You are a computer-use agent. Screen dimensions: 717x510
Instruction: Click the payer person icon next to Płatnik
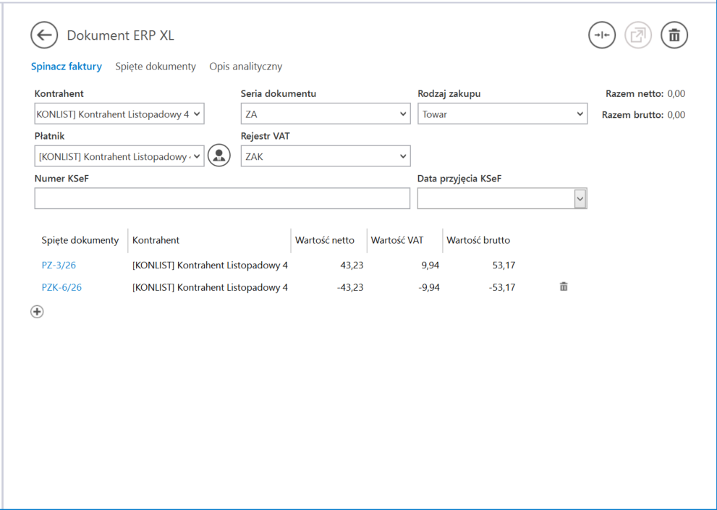point(219,156)
